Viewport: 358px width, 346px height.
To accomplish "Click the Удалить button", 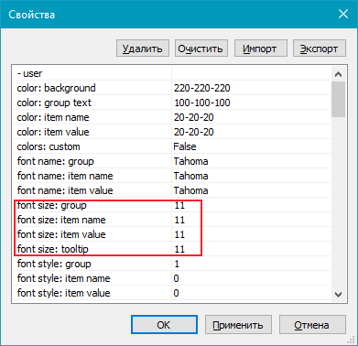I will [143, 49].
